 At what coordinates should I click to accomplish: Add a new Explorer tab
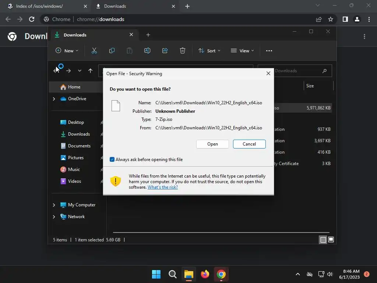(x=148, y=35)
